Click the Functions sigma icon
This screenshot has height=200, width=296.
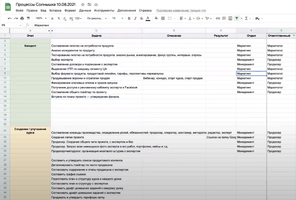pos(246,18)
